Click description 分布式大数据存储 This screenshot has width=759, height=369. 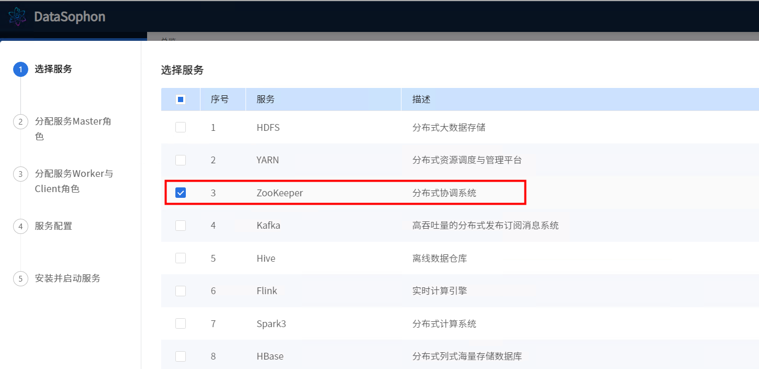[x=449, y=127]
